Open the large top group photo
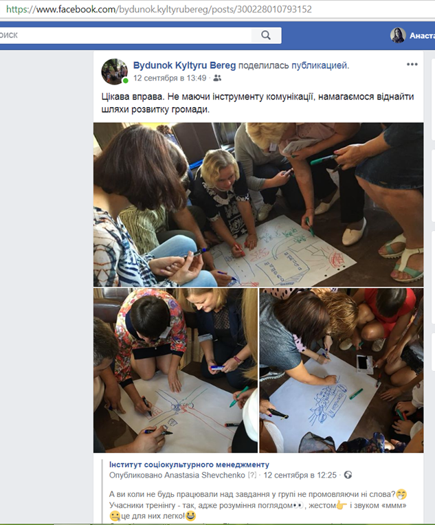 [258, 205]
